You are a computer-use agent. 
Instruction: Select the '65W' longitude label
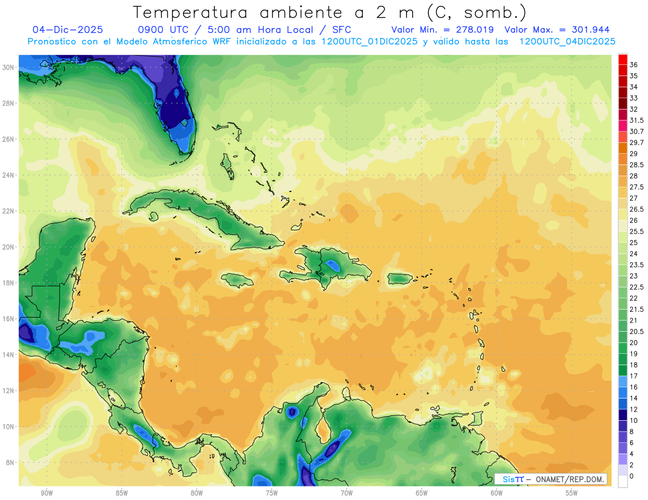(x=422, y=493)
